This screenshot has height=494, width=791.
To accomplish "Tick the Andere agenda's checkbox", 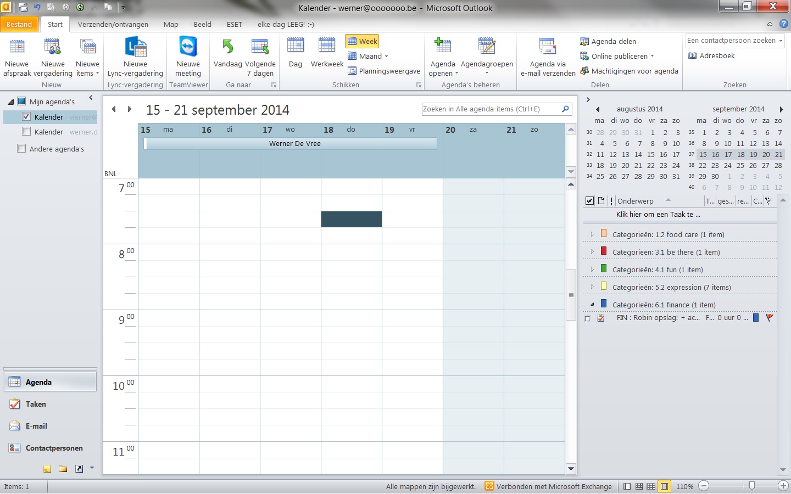I will (x=22, y=149).
